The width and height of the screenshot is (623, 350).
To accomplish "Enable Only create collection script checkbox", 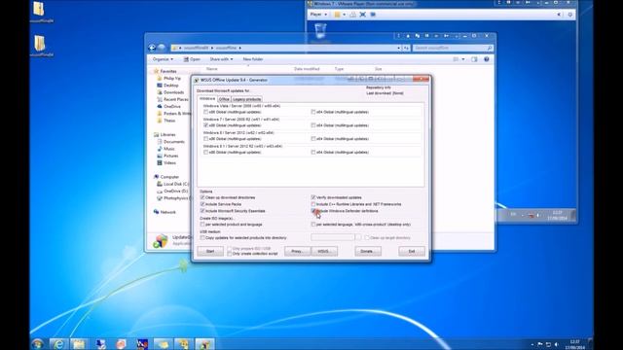I will 230,253.
